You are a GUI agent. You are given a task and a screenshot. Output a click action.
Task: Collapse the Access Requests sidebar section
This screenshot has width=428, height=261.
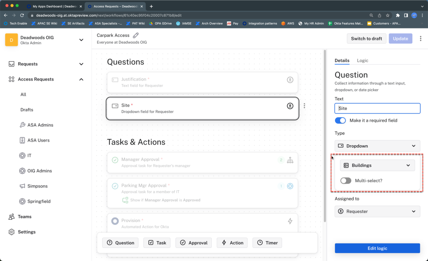coord(81,79)
